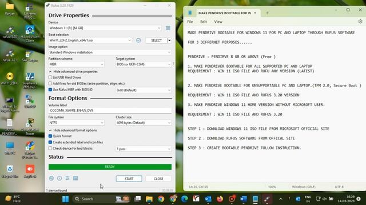Image resolution: width=366 pixels, height=205 pixels.
Task: Open Firefox from taskbar
Action: (220, 199)
